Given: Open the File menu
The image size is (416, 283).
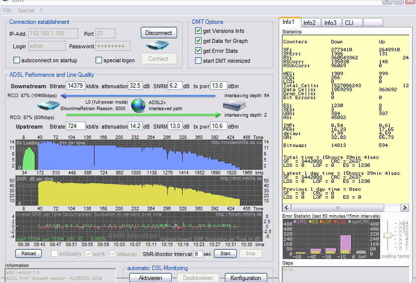Looking at the screenshot, I should tap(7, 10).
